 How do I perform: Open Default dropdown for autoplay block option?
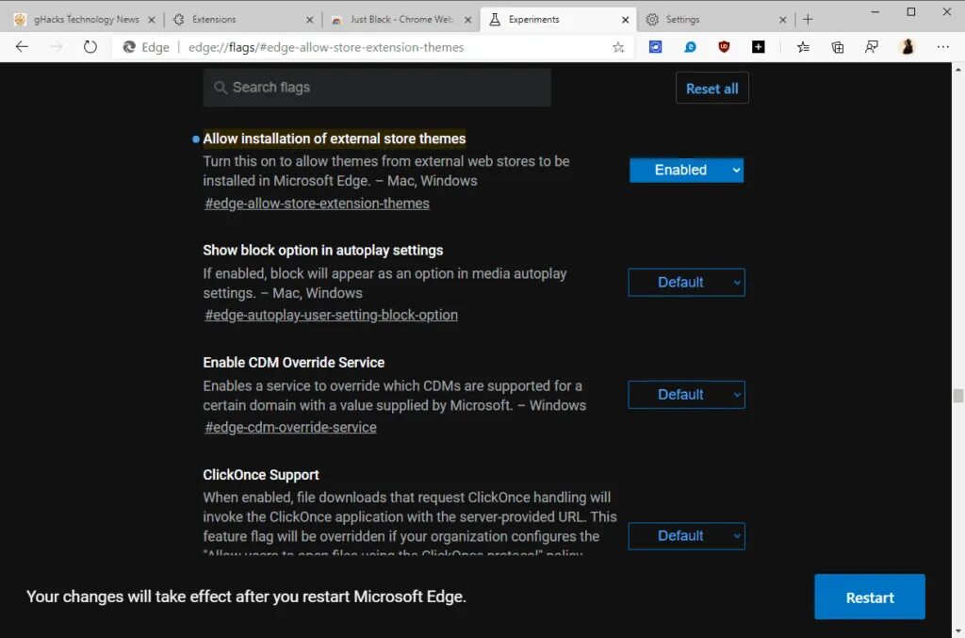(686, 283)
